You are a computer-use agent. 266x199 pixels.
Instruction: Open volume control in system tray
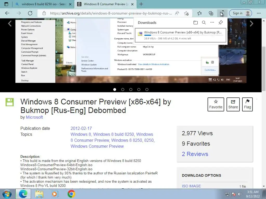(240, 194)
